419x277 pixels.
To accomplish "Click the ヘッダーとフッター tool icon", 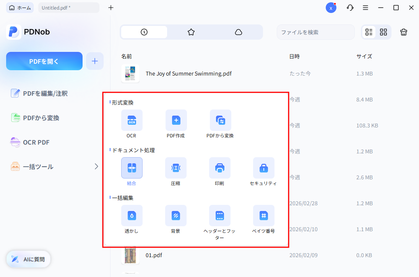I will (220, 216).
